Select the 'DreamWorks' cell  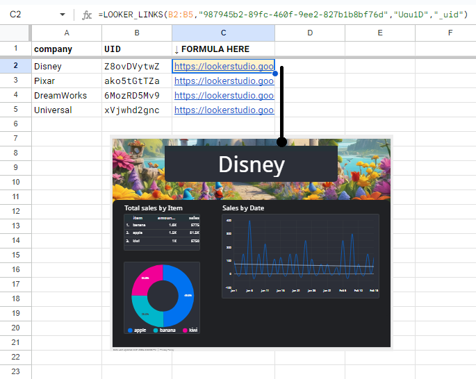click(x=67, y=95)
